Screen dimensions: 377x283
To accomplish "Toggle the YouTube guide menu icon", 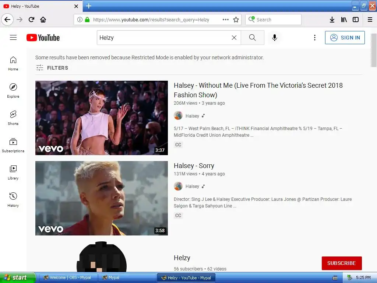I will coord(13,38).
